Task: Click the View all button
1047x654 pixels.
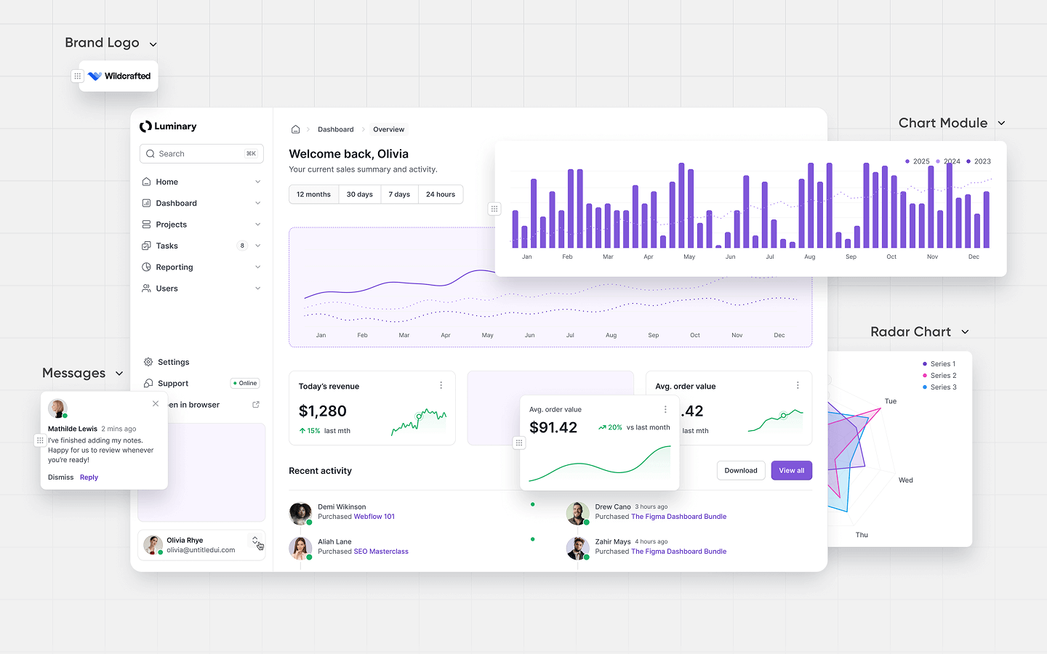Action: click(x=791, y=471)
